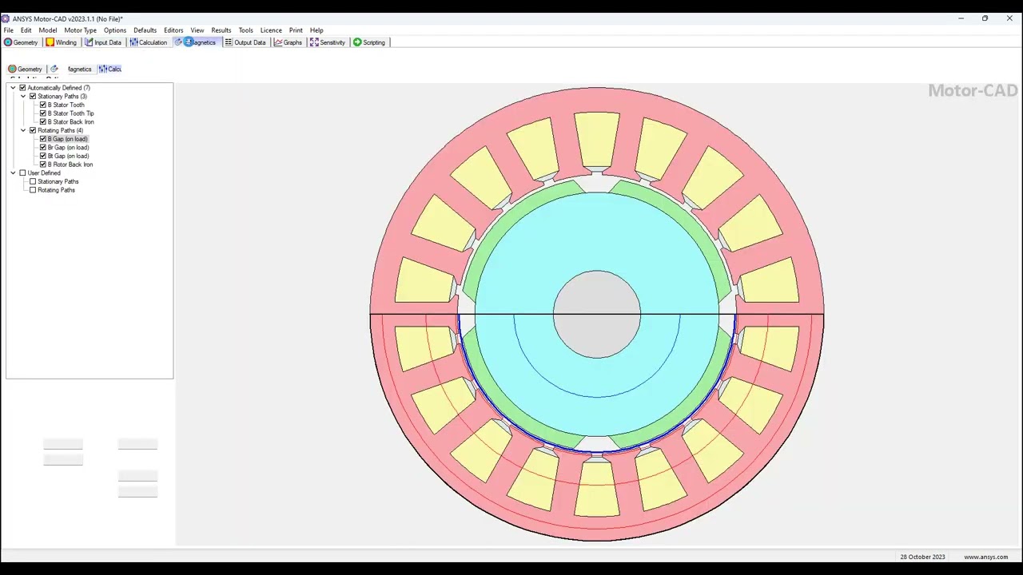
Task: Open the View menu
Action: click(197, 30)
